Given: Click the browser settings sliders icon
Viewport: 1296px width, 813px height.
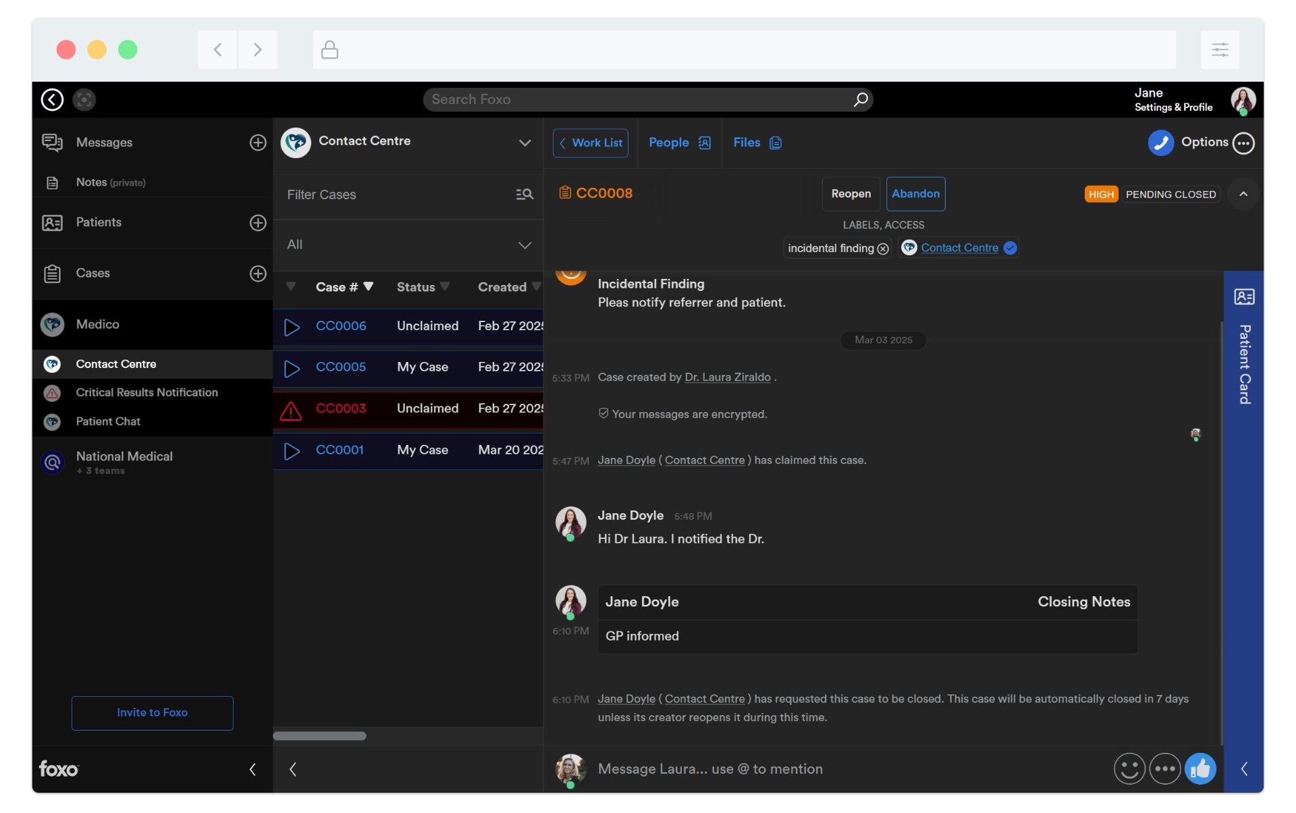Looking at the screenshot, I should 1220,49.
